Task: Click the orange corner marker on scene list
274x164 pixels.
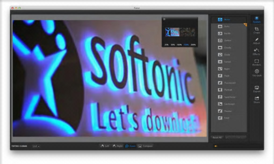Action: coord(245,25)
